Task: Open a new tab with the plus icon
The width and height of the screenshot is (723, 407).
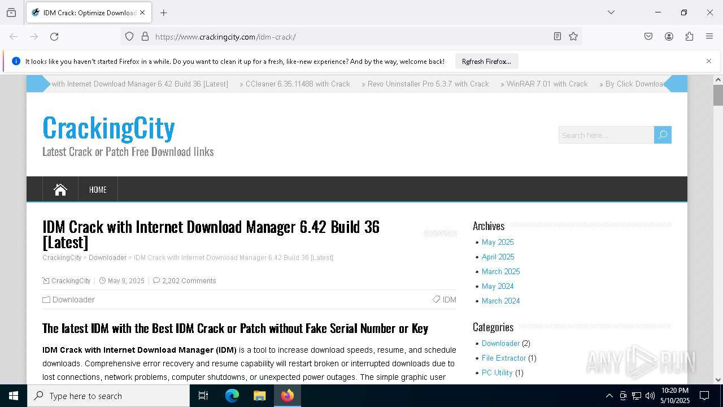Action: [163, 12]
